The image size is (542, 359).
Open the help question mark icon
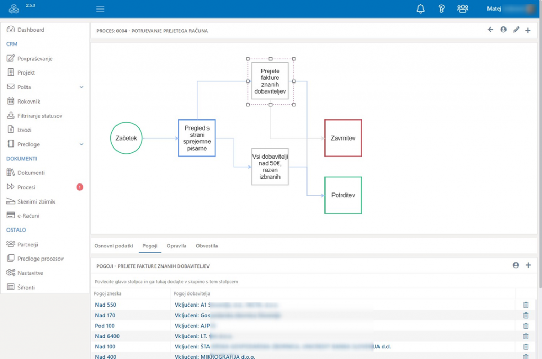[x=441, y=8]
